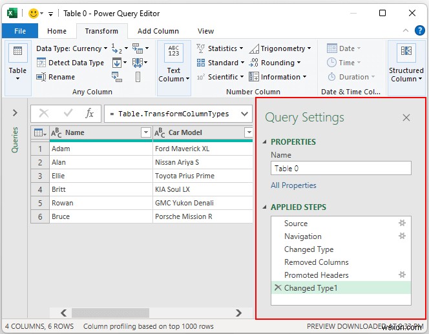Click the Standard operations icon
Image resolution: width=429 pixels, height=334 pixels.
click(201, 63)
